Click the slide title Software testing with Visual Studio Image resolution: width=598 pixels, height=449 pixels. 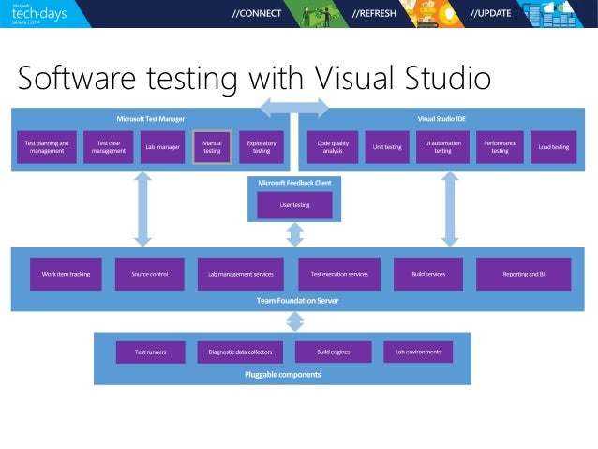coord(254,78)
